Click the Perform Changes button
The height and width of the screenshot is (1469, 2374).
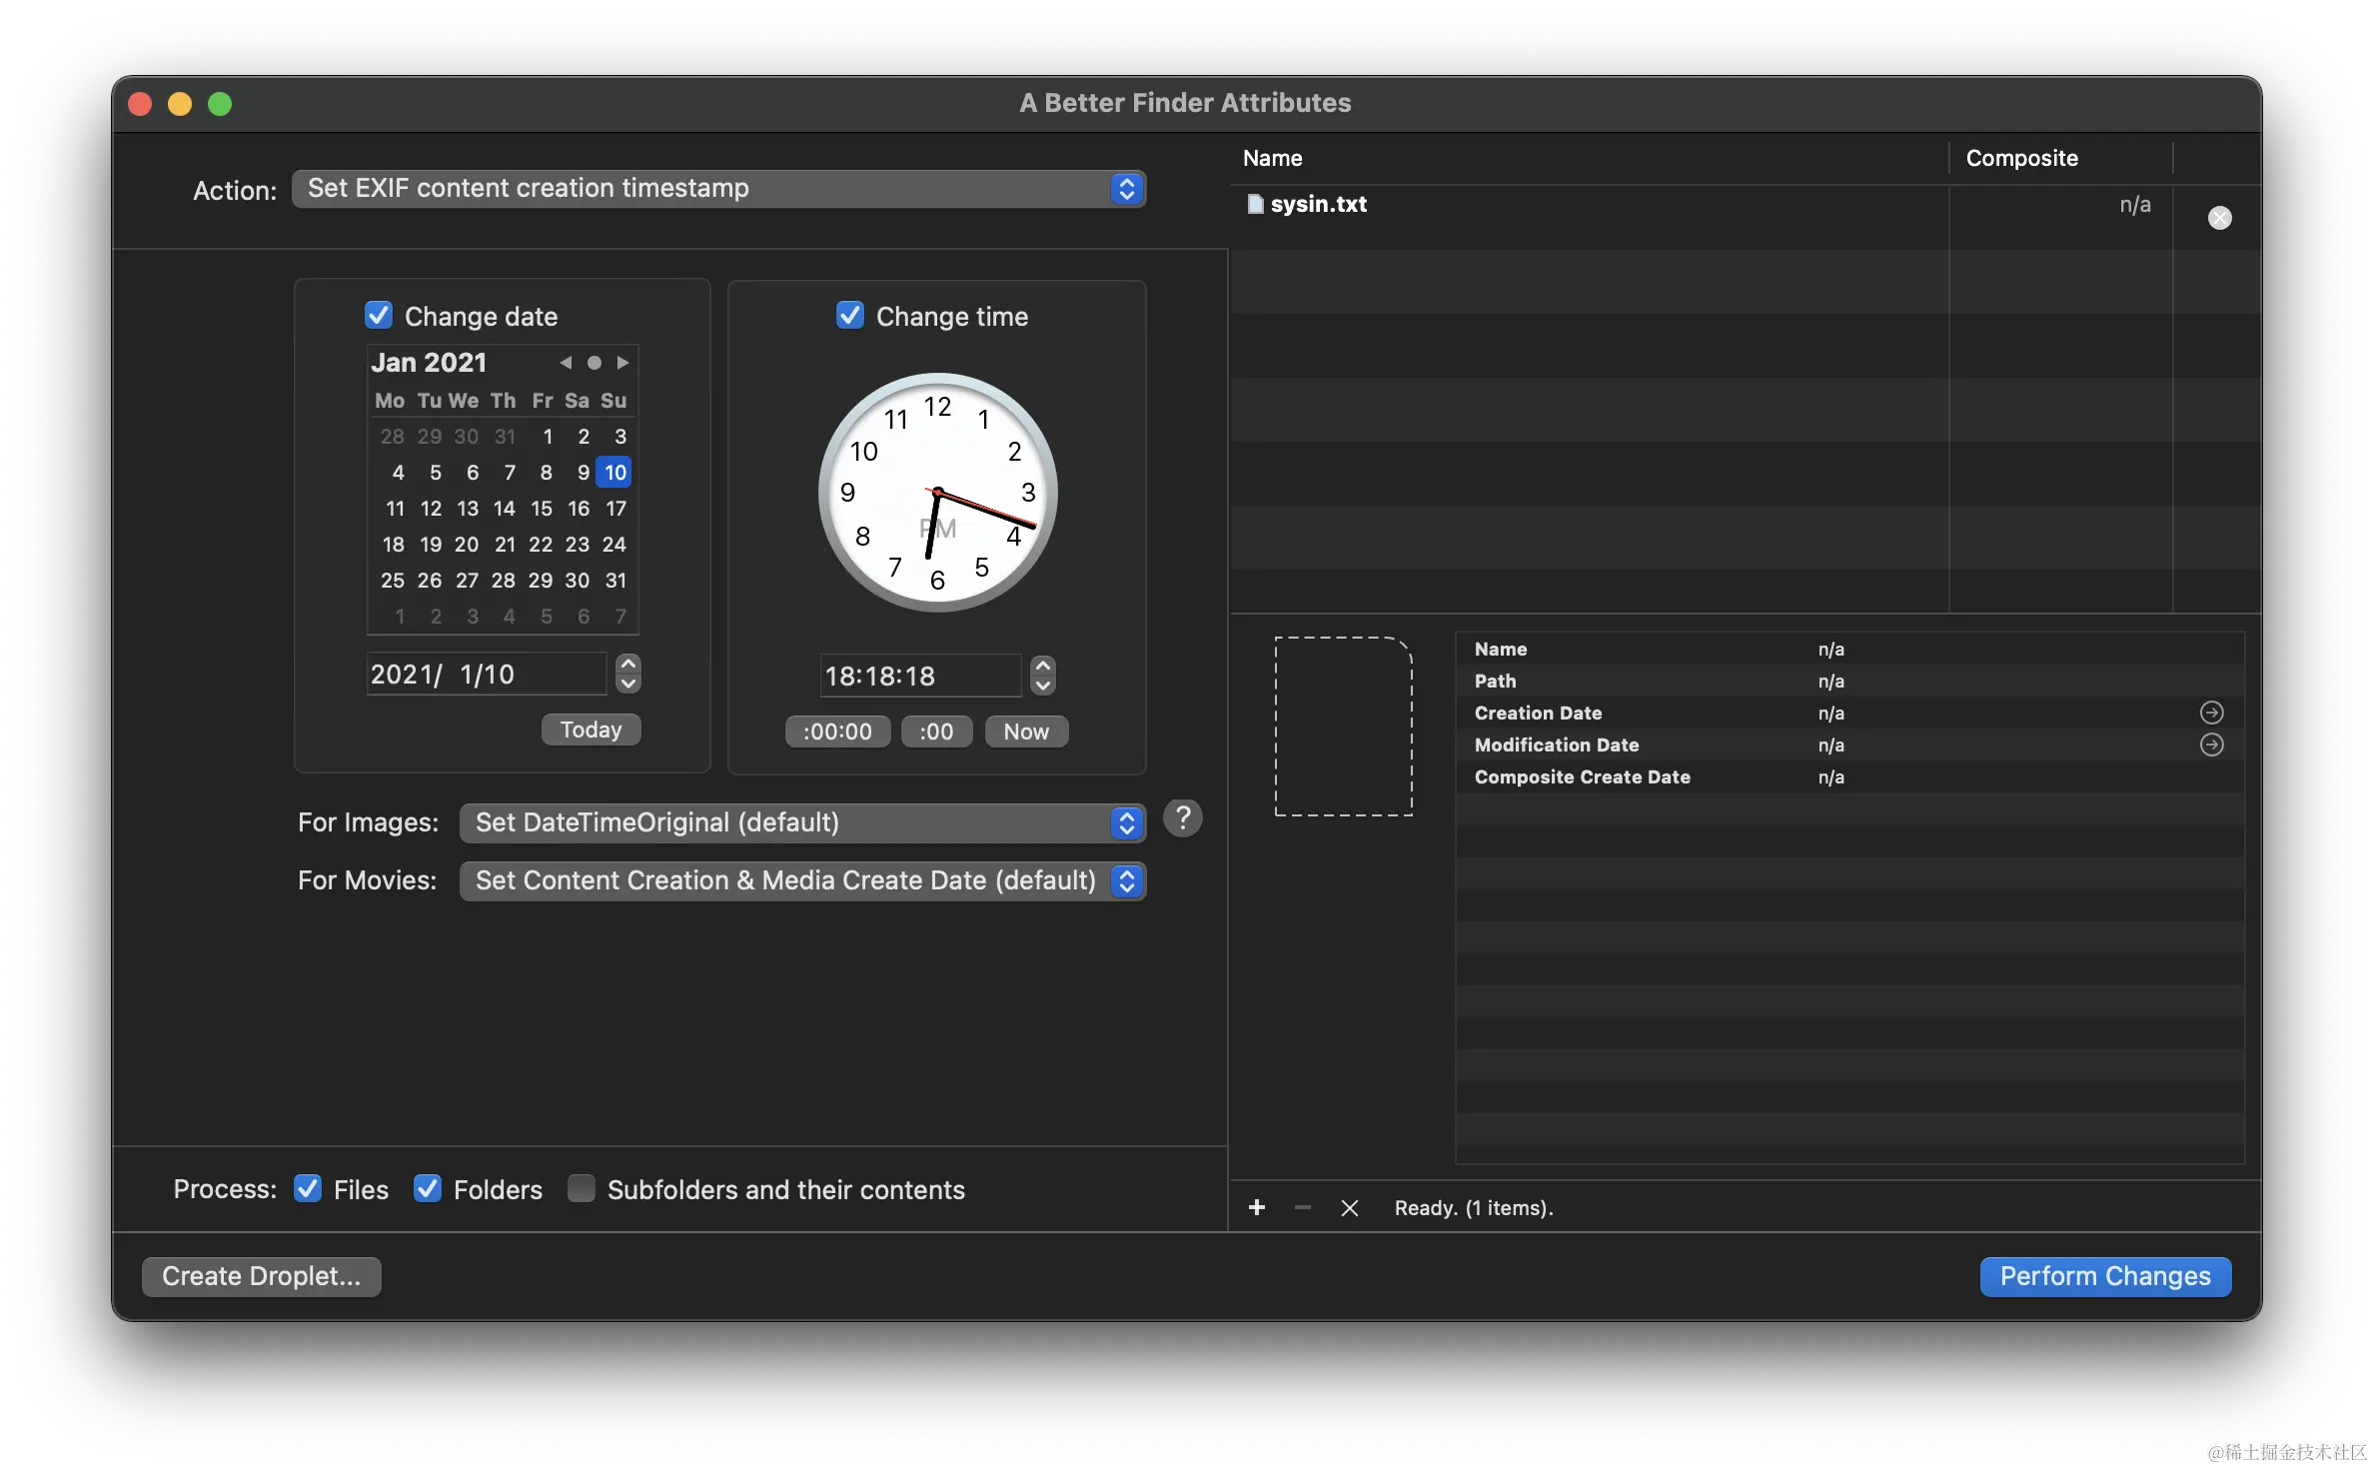(x=2104, y=1276)
